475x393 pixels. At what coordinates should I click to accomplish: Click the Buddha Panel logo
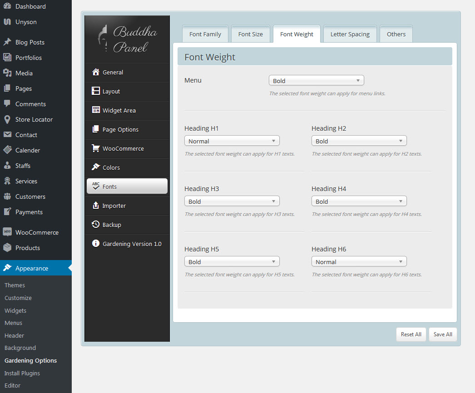tap(127, 39)
